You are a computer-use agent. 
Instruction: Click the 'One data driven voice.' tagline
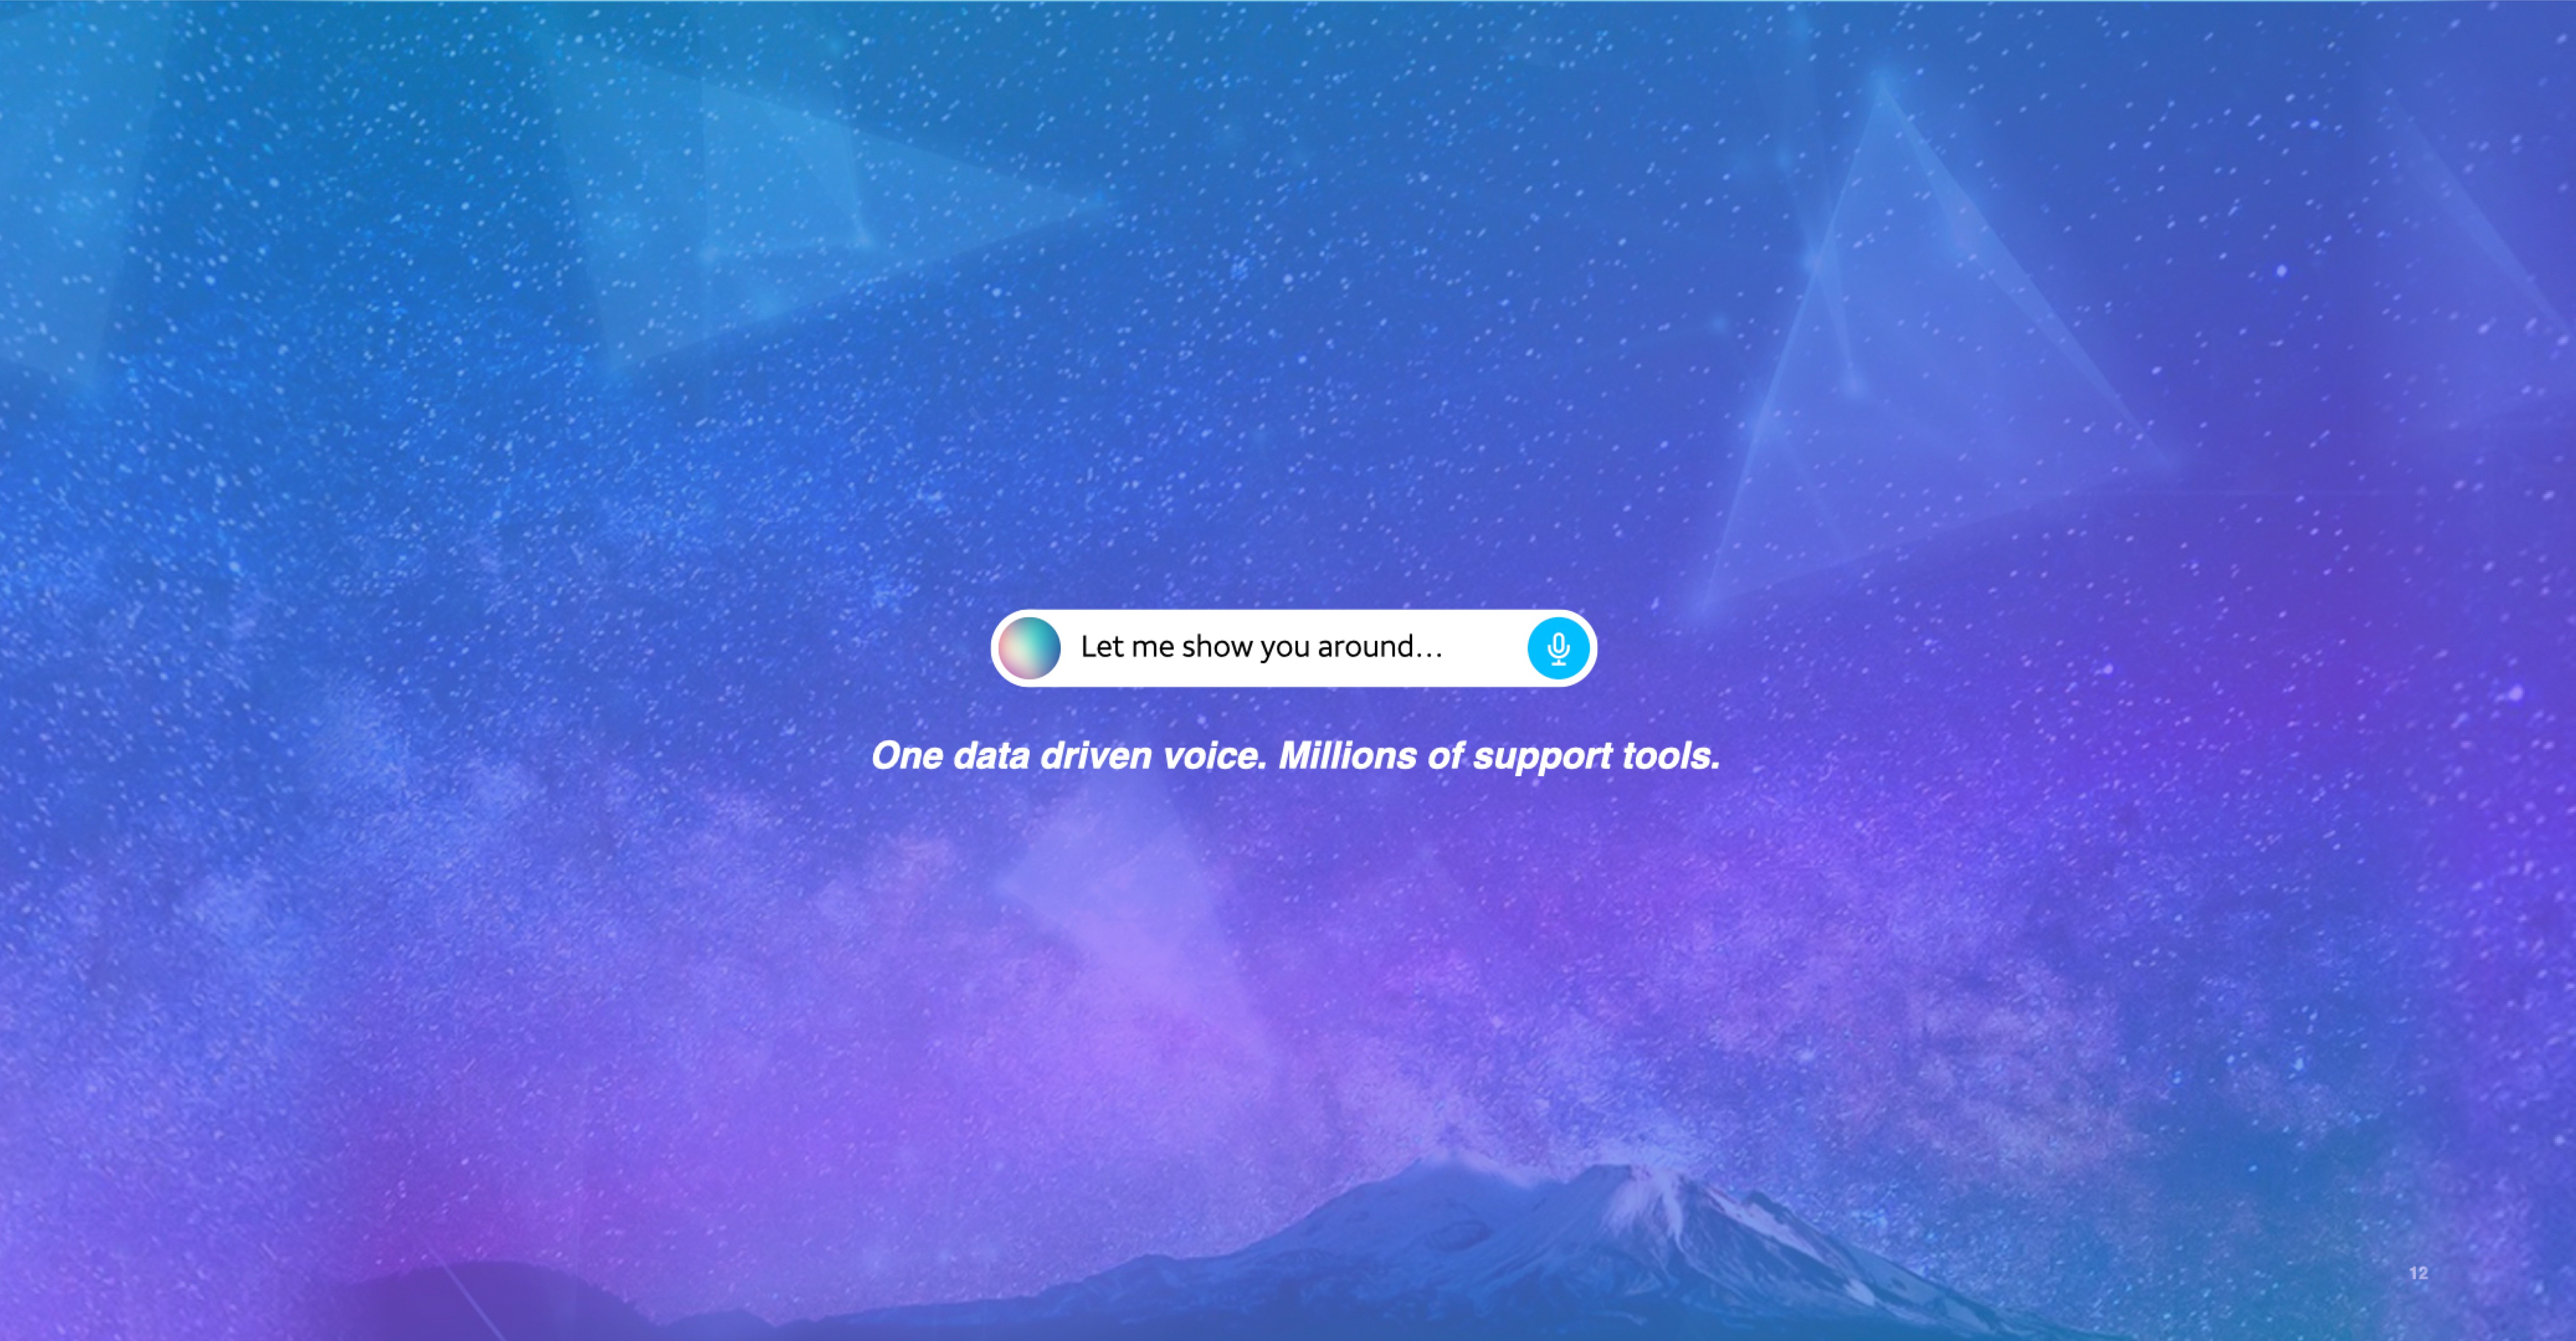(1068, 756)
